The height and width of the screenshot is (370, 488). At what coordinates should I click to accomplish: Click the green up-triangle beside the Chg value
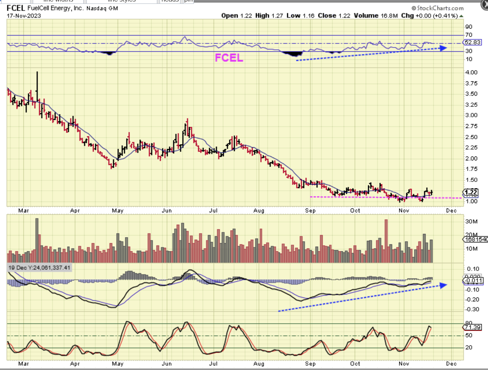click(461, 16)
